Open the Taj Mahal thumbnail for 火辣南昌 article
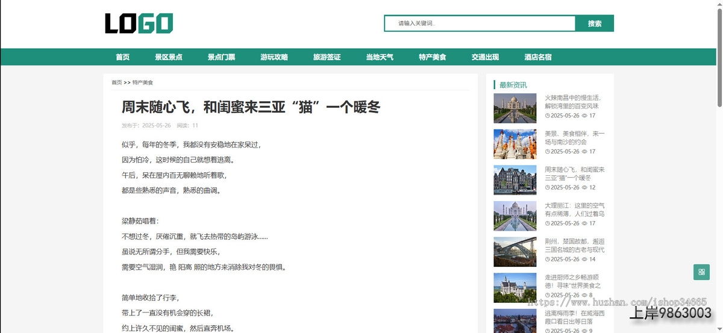The image size is (723, 333). [x=515, y=108]
